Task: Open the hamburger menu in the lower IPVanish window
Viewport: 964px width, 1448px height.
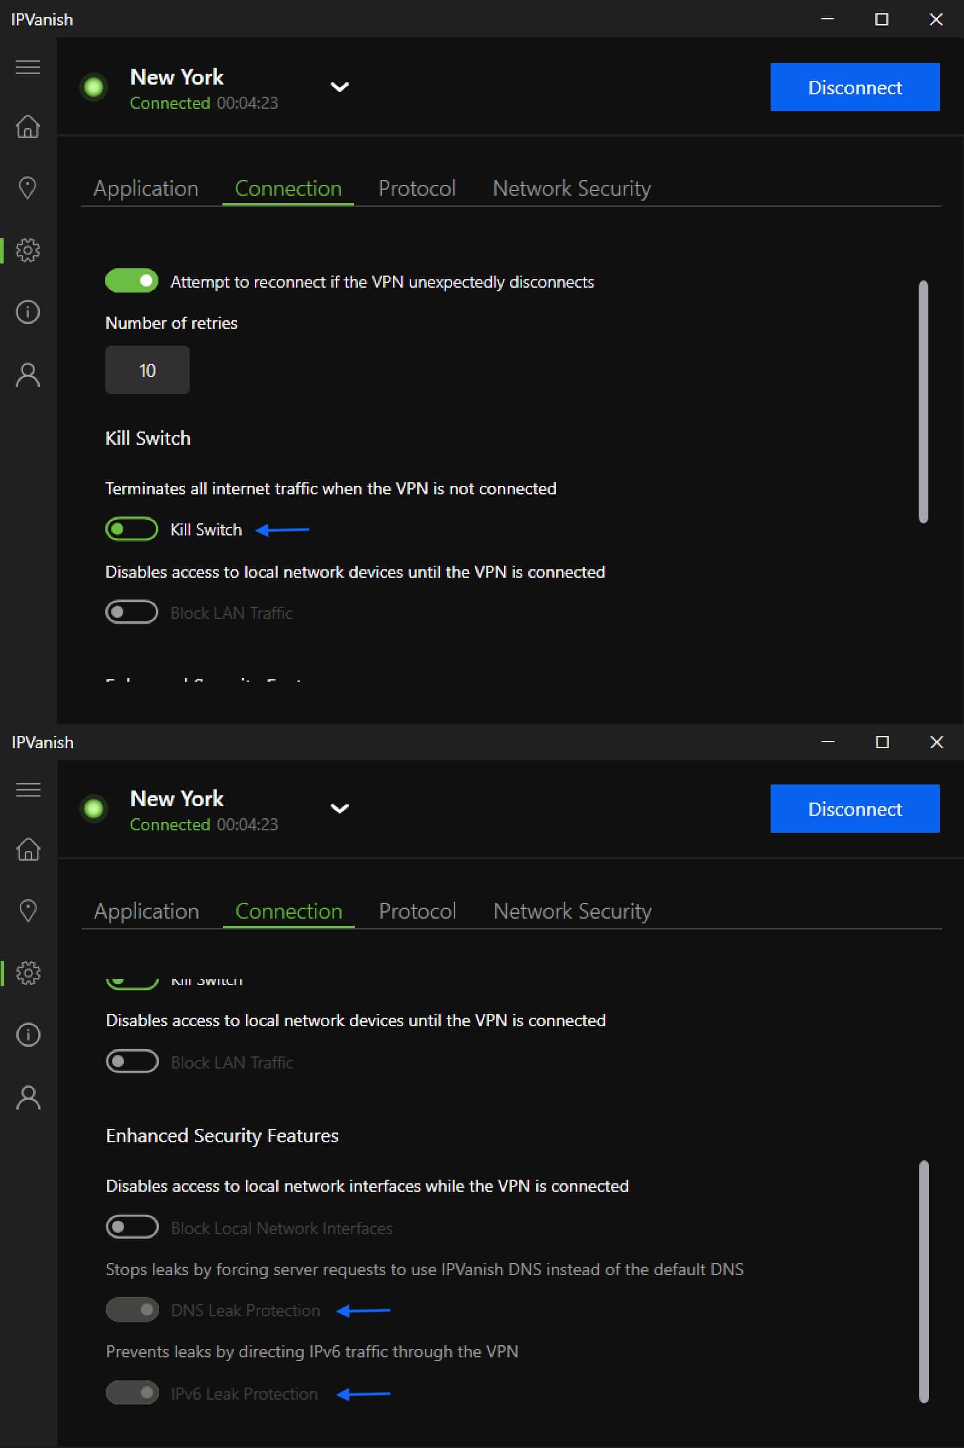Action: click(28, 789)
